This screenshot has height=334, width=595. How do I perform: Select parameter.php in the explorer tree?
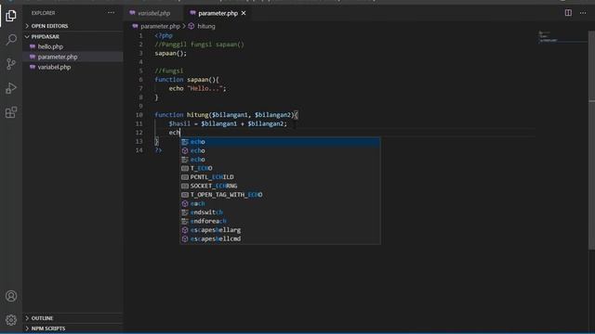[x=58, y=57]
